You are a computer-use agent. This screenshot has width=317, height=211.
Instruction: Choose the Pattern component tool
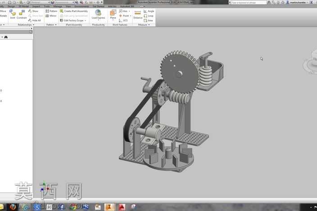[51, 11]
